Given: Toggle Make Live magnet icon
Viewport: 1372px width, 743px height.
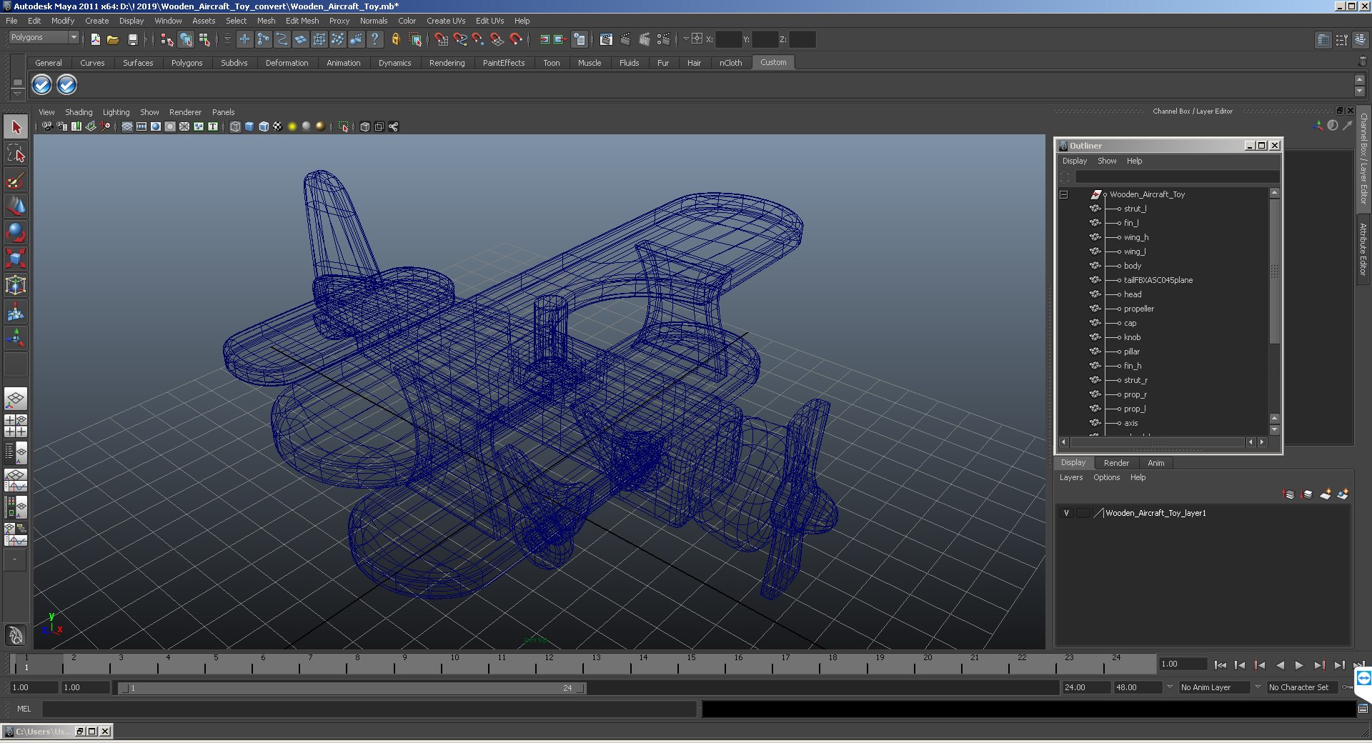Looking at the screenshot, I should (516, 39).
